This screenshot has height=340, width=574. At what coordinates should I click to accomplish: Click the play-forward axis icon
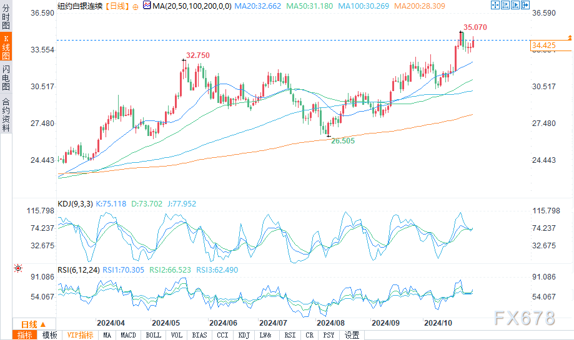click(x=515, y=5)
